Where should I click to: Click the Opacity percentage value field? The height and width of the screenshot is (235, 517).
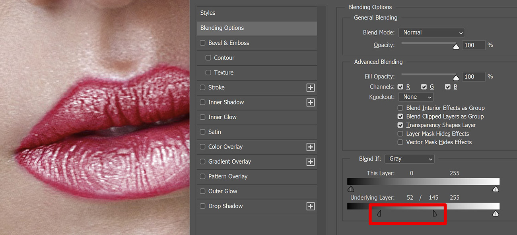point(474,45)
